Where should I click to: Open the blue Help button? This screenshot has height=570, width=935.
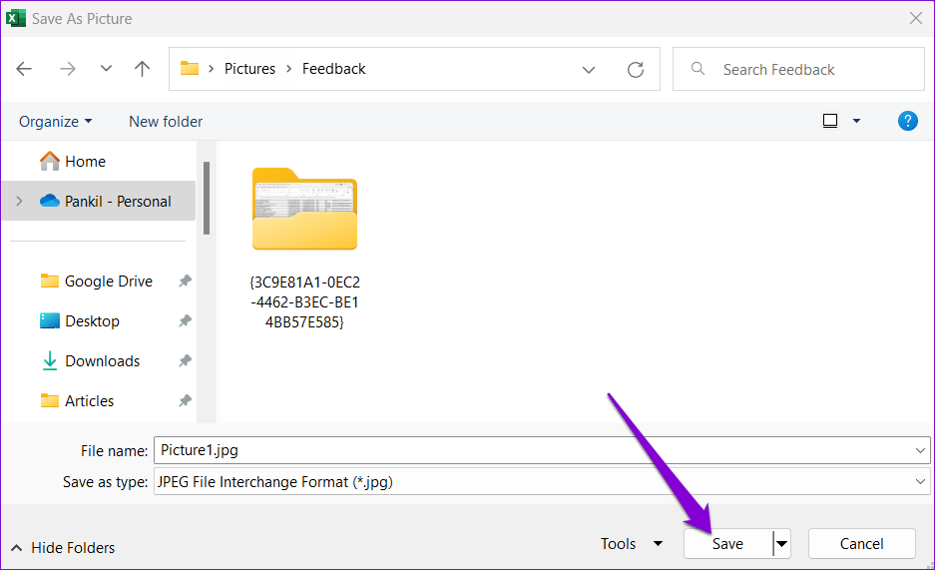(x=908, y=121)
